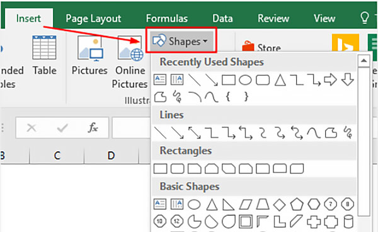Choose Regular Pentagon in Basic Shapes

[x=297, y=204]
